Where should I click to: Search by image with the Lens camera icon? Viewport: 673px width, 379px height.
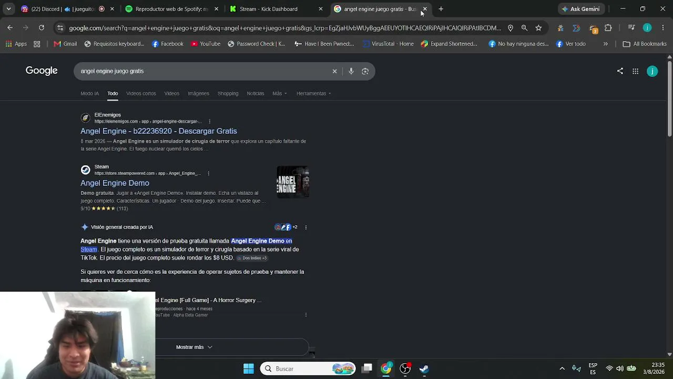coord(365,71)
